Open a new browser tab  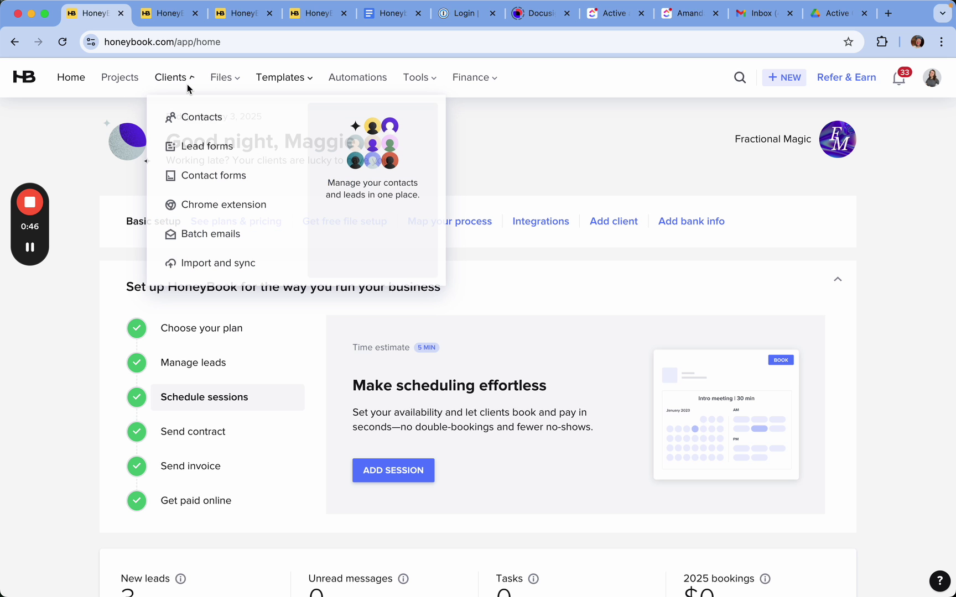[x=889, y=13]
